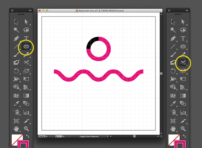
Task: Select the Ellipse tool in left panel
Action: click(26, 46)
